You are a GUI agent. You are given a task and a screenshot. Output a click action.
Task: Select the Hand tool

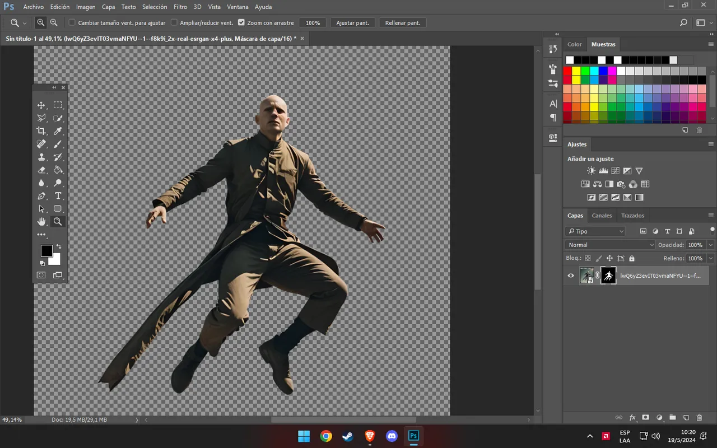point(41,222)
